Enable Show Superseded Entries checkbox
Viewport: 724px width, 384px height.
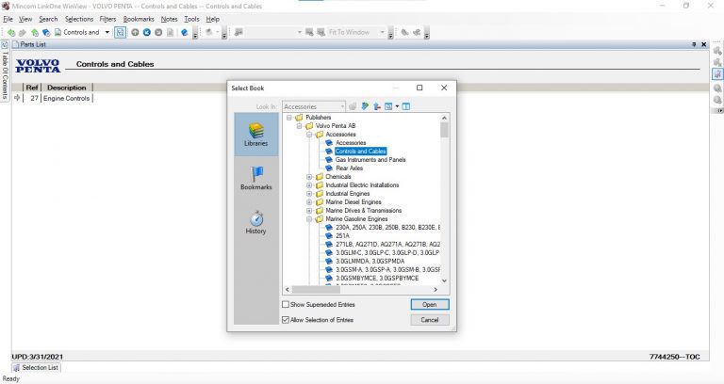pyautogui.click(x=287, y=305)
